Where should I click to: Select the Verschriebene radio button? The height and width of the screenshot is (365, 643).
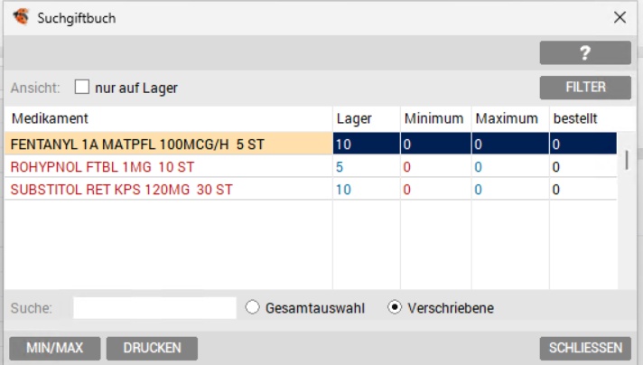coord(395,308)
